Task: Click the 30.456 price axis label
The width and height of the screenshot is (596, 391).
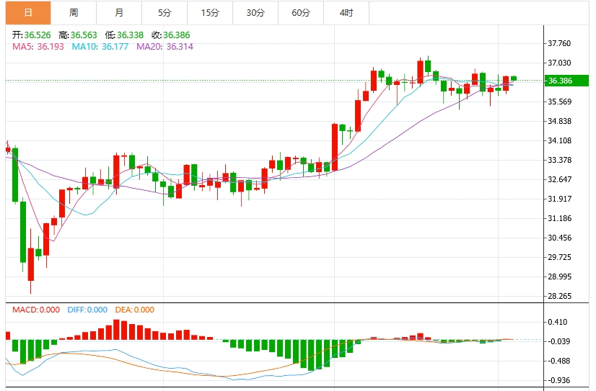Action: [x=559, y=238]
